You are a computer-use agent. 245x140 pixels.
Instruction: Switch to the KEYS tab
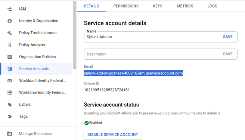pyautogui.click(x=158, y=6)
